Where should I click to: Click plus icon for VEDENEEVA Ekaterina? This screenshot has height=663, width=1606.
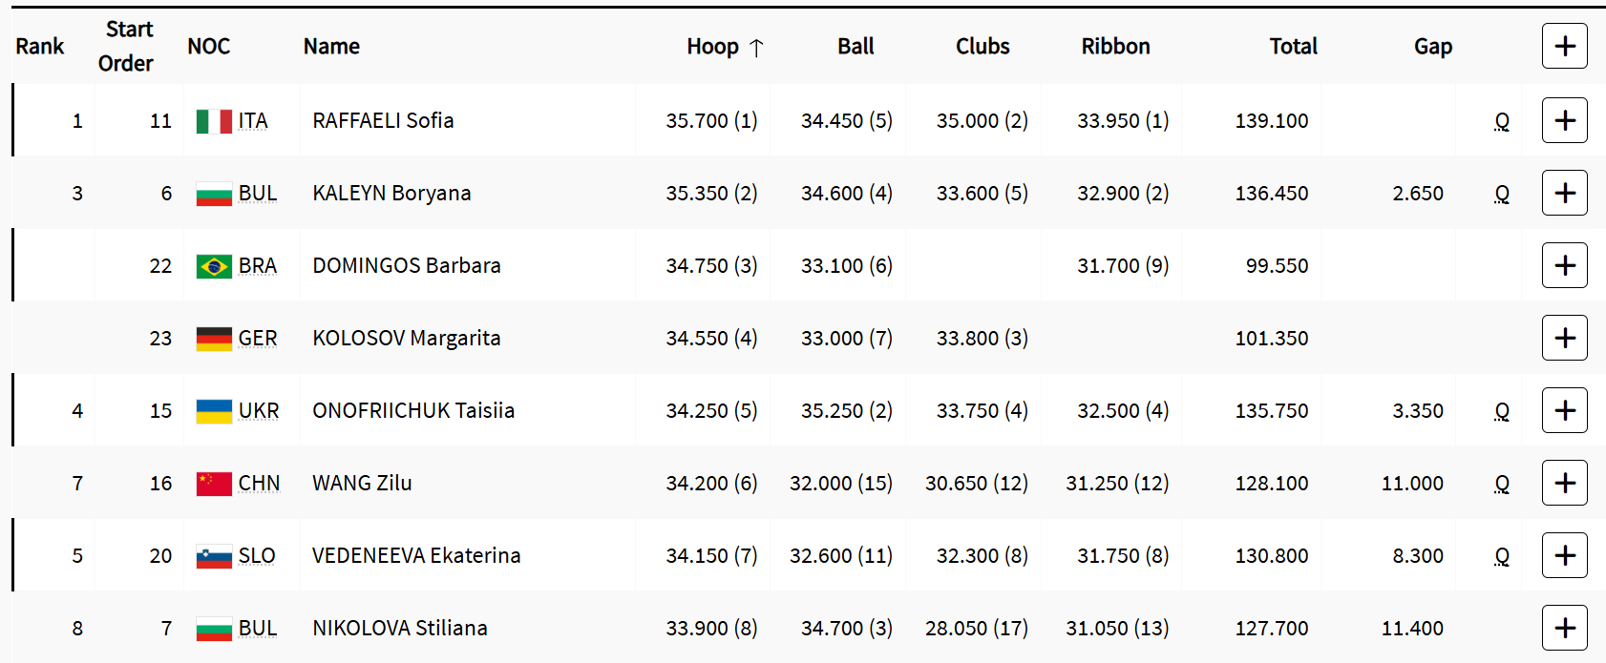(x=1564, y=555)
